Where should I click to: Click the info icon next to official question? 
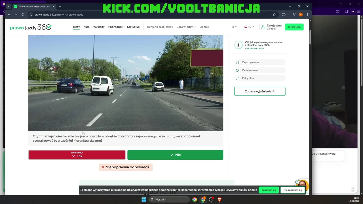(238, 45)
